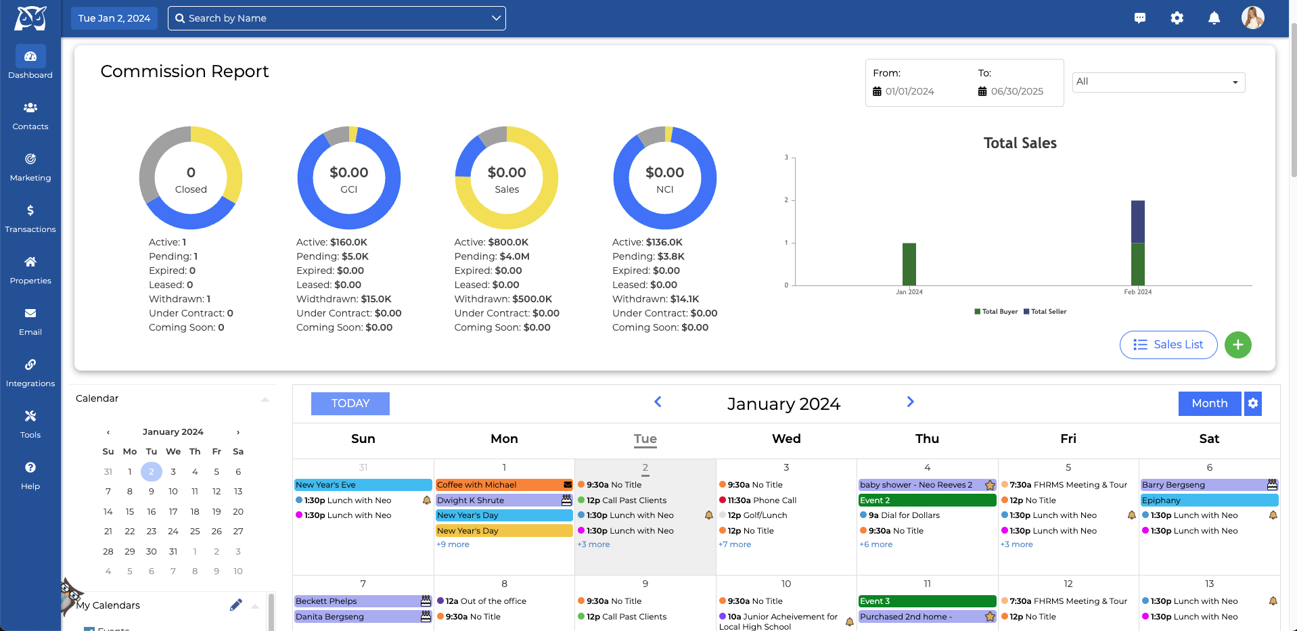Toggle the Total Seller legend item

pos(1045,312)
